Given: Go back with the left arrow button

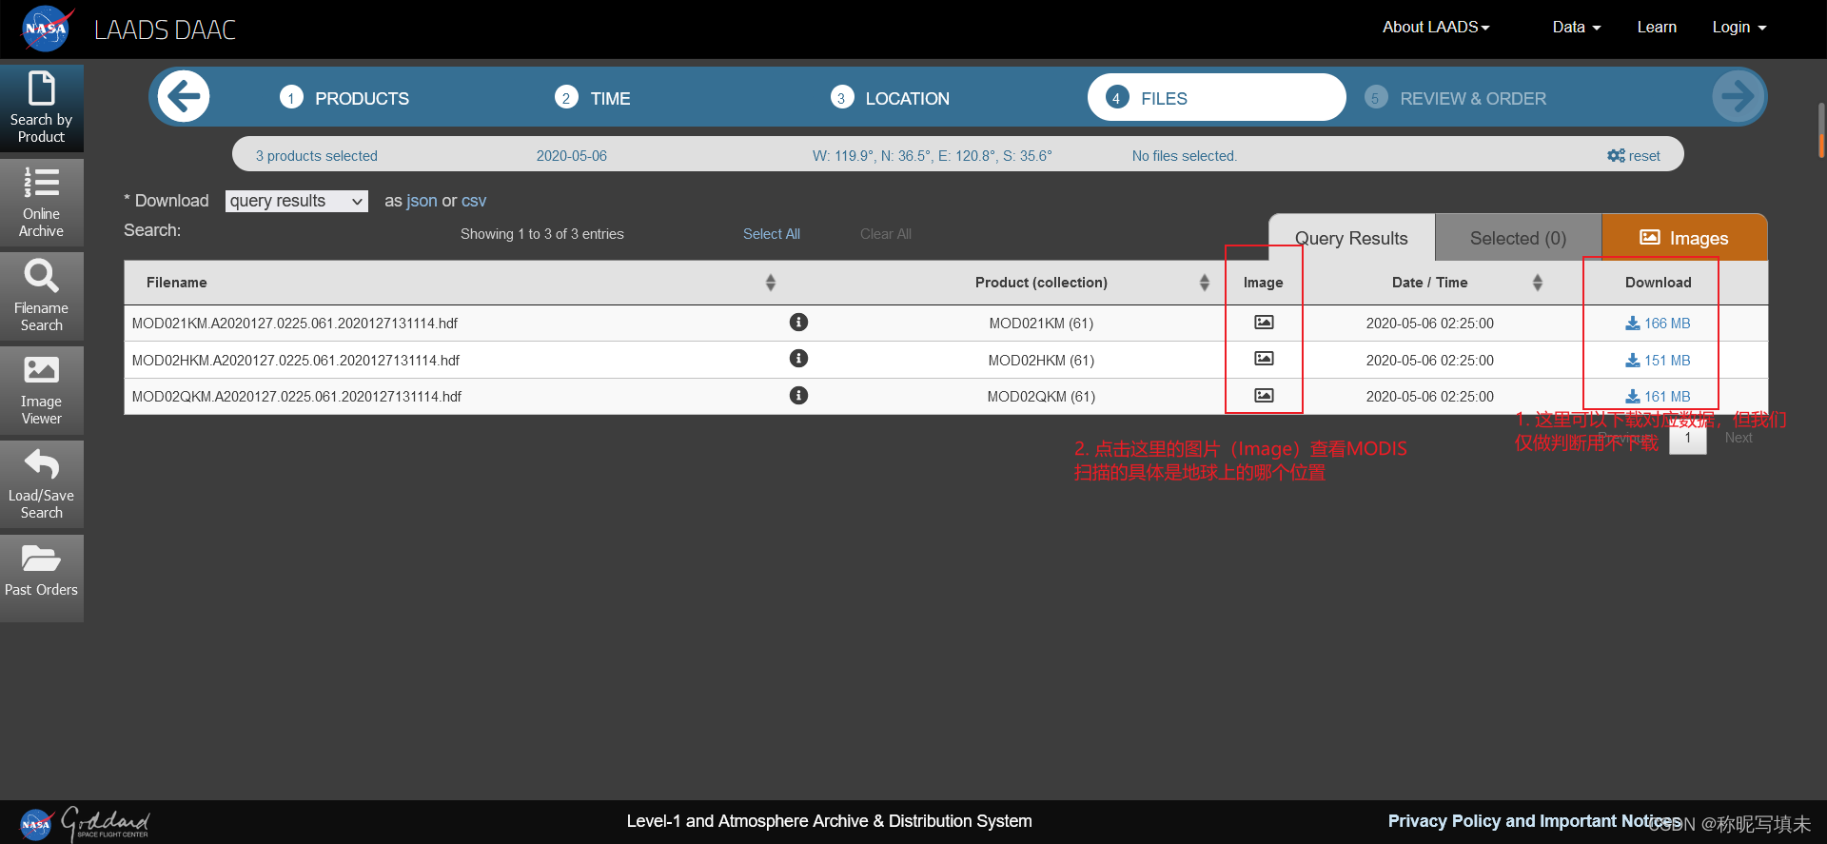Looking at the screenshot, I should (x=184, y=96).
